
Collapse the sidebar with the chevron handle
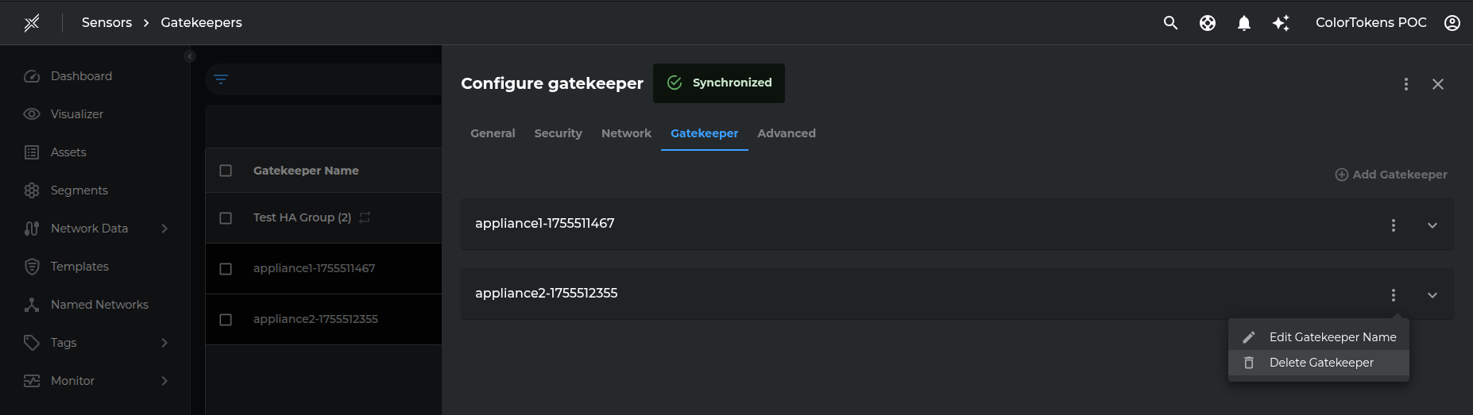(190, 56)
